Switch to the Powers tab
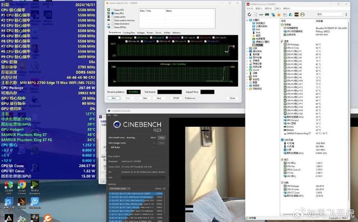Image resolution: width=358 pixels, height=222 pixels. coord(150,33)
